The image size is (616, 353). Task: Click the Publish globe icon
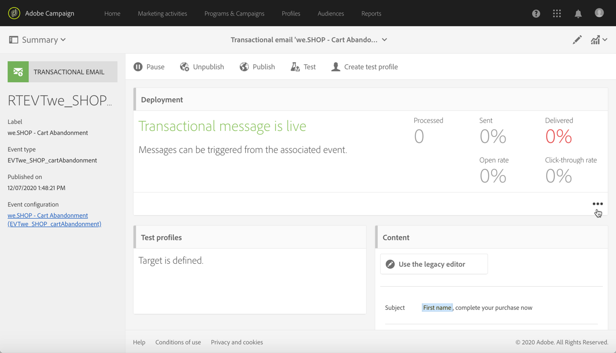244,67
